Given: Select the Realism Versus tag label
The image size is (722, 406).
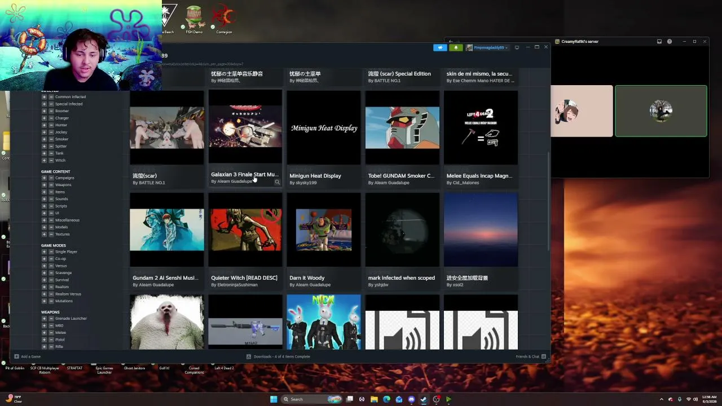Looking at the screenshot, I should (x=68, y=294).
